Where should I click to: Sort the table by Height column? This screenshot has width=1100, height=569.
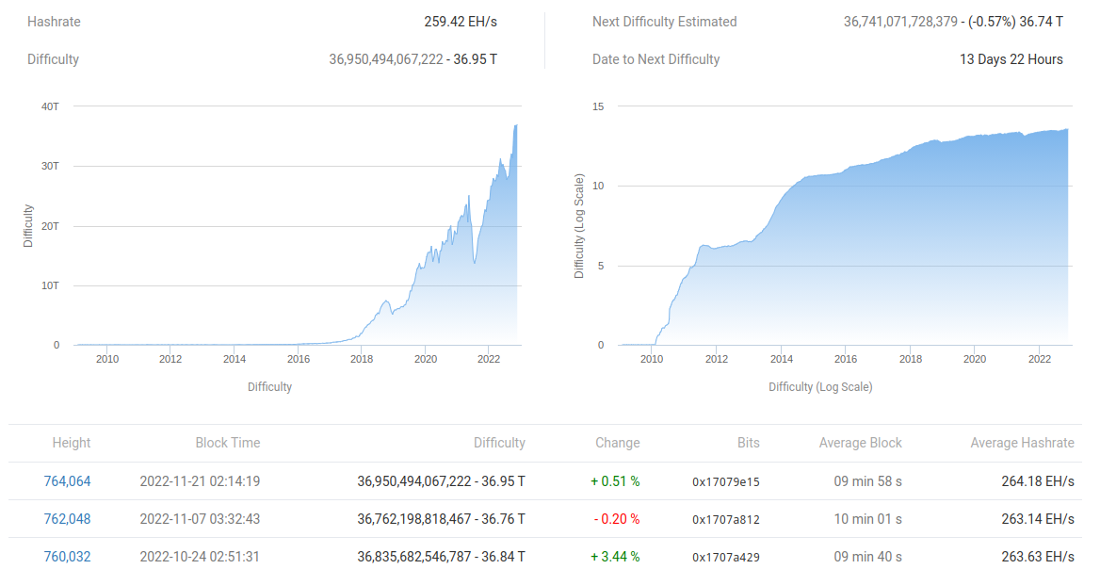pos(71,443)
